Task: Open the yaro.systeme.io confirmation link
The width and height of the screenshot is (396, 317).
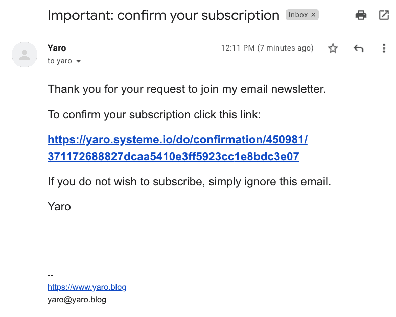Action: (x=177, y=148)
